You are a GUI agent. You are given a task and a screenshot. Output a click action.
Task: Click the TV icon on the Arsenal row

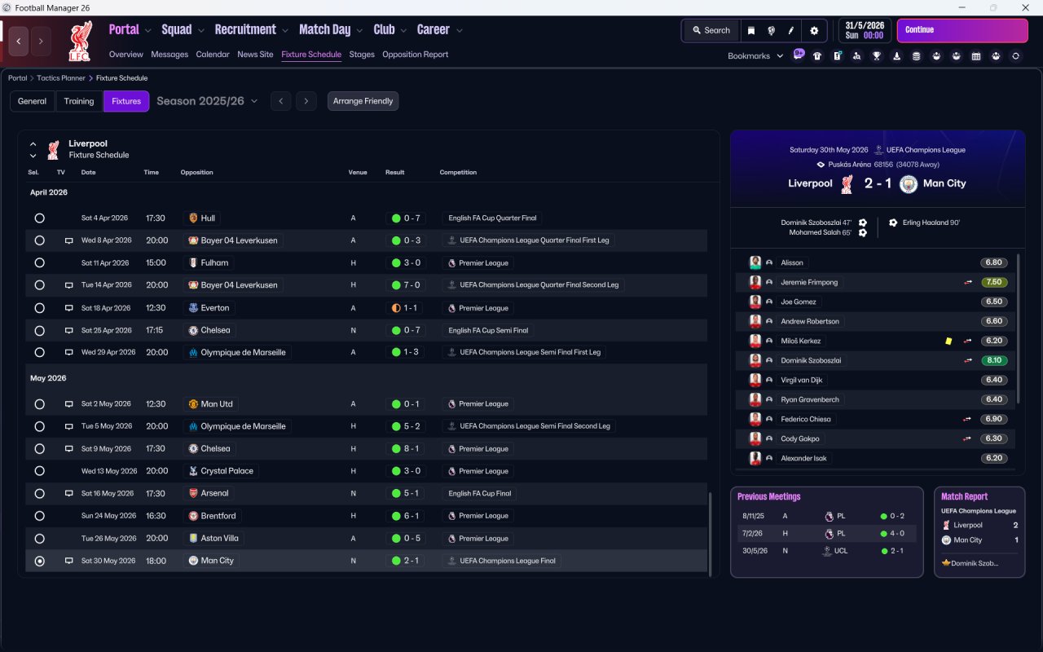(x=68, y=494)
